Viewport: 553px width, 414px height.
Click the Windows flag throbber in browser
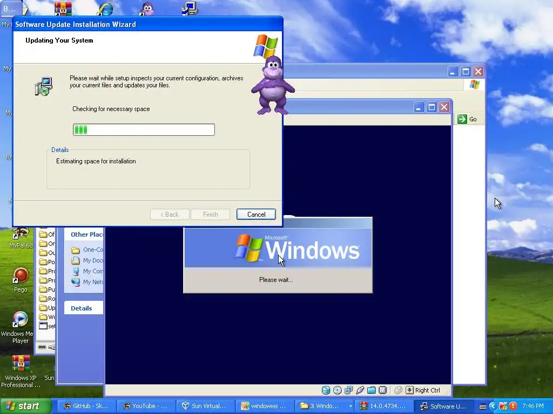pos(474,85)
